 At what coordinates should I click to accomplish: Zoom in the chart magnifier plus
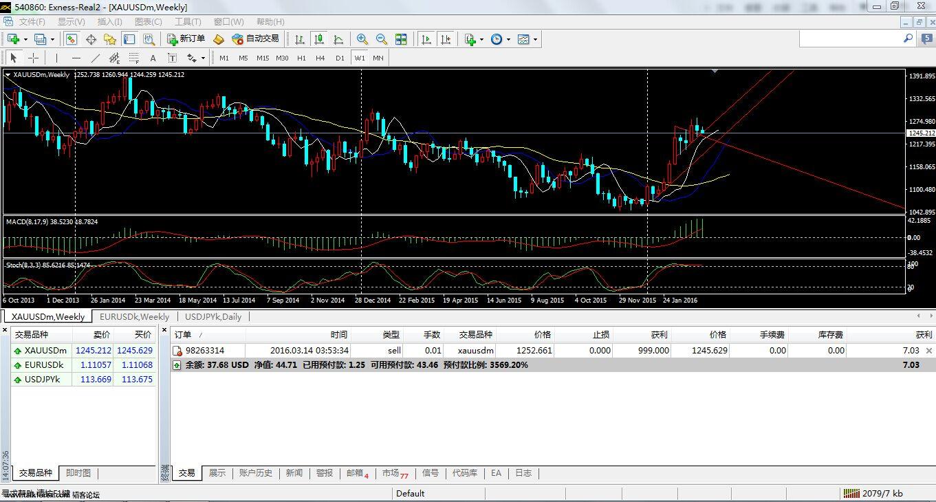pyautogui.click(x=362, y=39)
